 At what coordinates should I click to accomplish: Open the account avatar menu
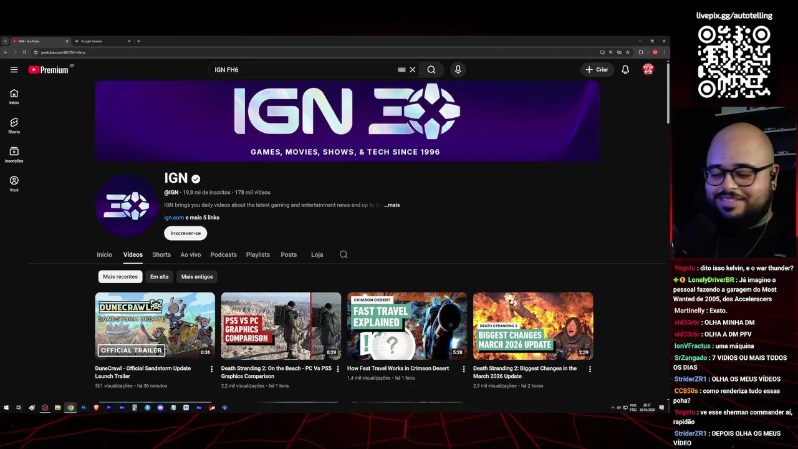pos(648,70)
